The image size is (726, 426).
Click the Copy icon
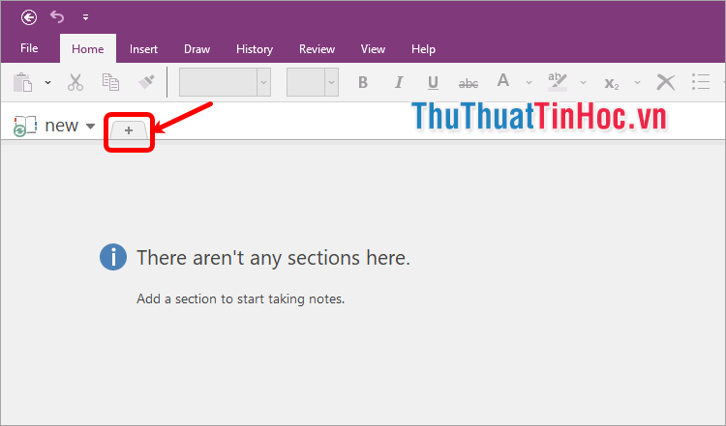coord(110,82)
